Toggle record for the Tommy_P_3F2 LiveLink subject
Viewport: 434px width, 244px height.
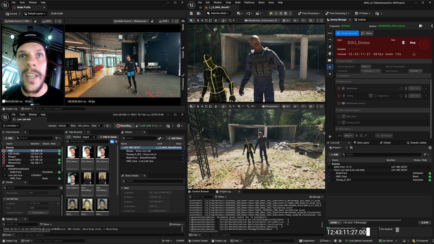tap(339, 123)
